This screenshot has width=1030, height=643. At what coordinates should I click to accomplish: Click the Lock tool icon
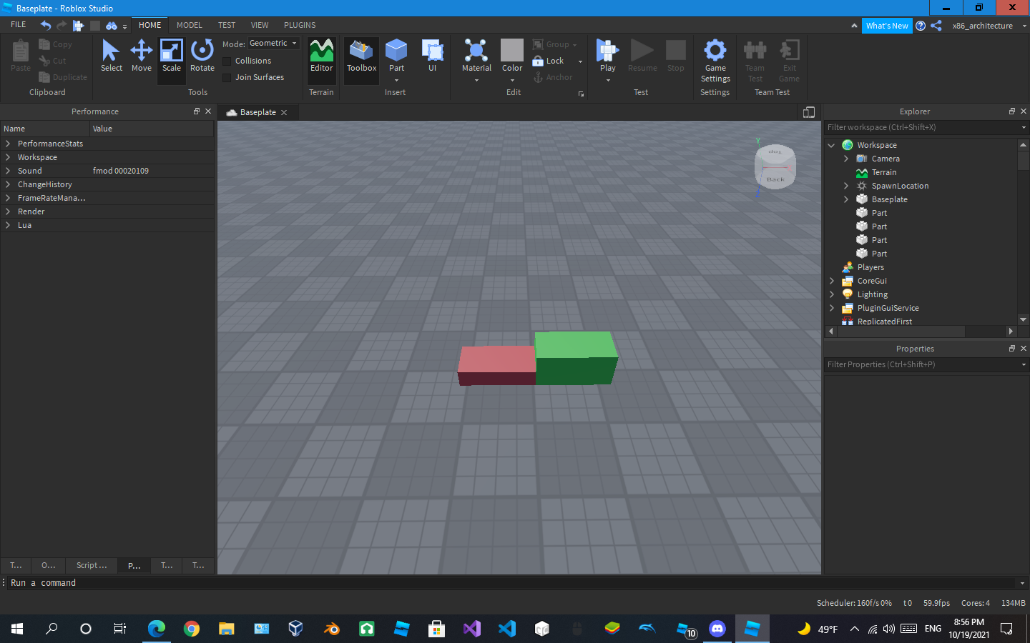click(538, 61)
